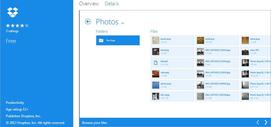Click the 321.6 KB size under blit.pdf
This screenshot has width=271, height=127.
164,64
